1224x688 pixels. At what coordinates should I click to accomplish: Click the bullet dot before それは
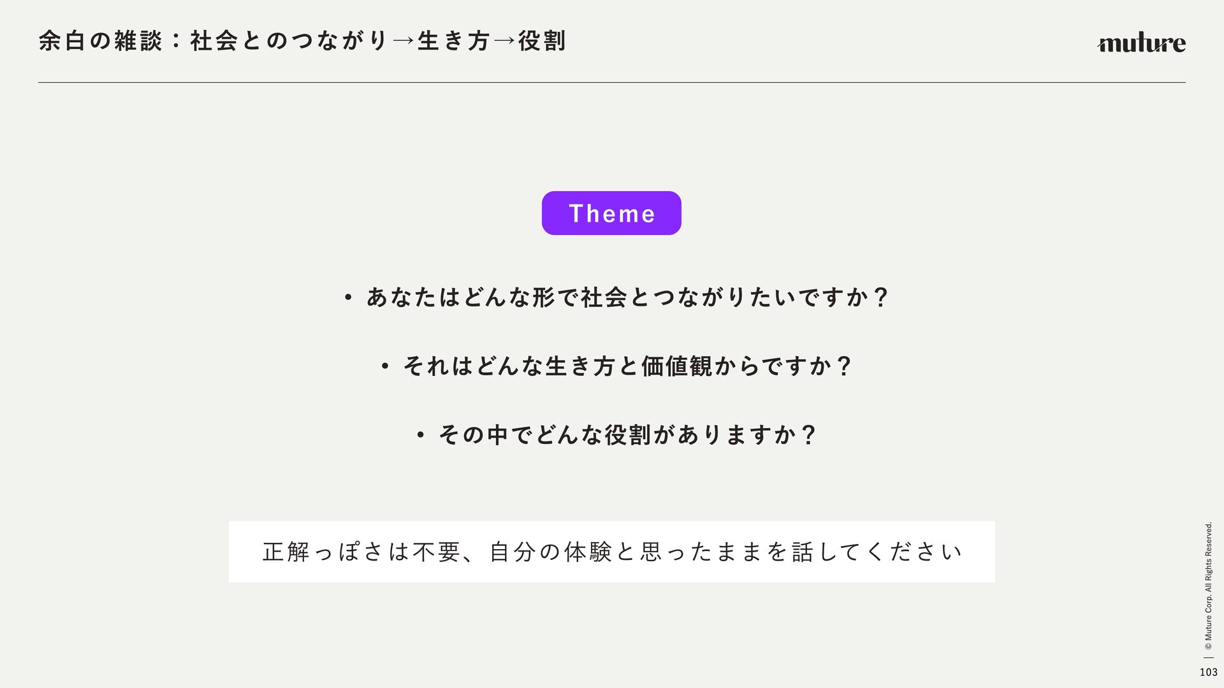click(x=384, y=366)
